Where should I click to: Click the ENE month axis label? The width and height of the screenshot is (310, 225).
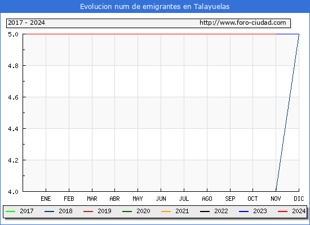(46, 199)
